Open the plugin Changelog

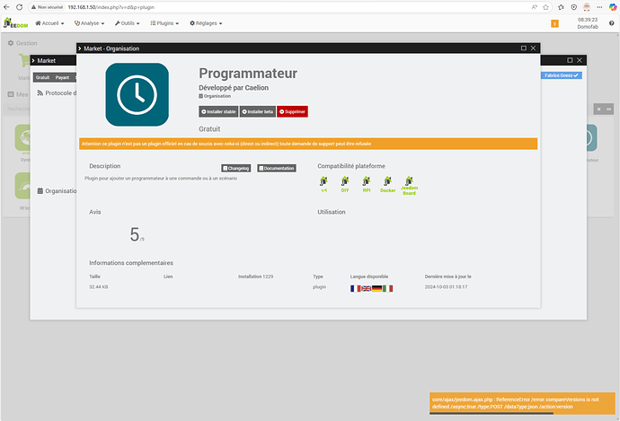pyautogui.click(x=235, y=168)
